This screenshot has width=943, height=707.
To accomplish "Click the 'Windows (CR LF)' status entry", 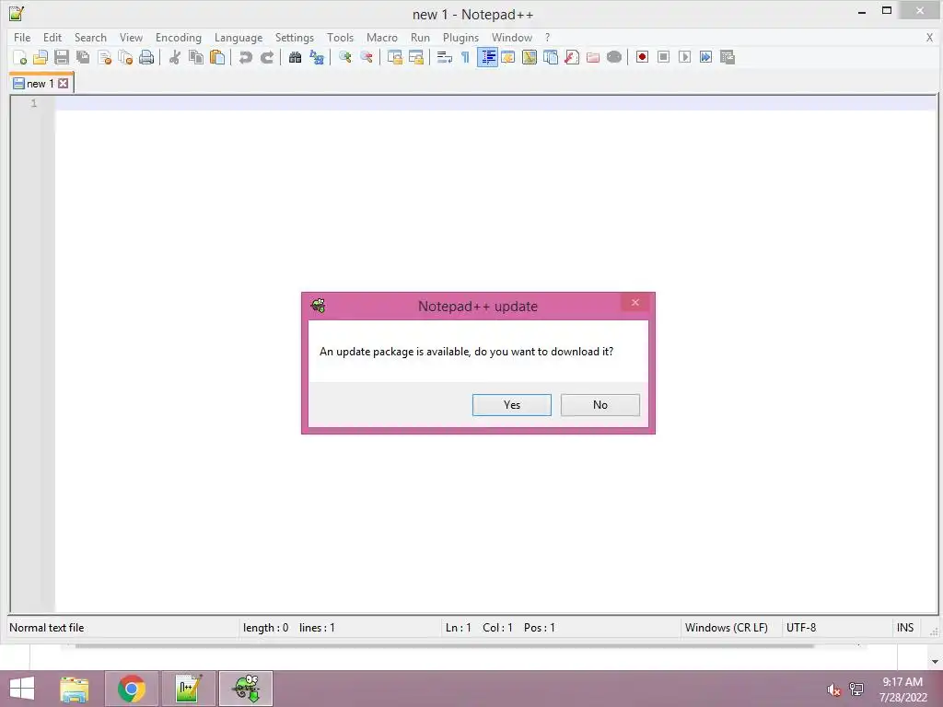I will tap(726, 628).
